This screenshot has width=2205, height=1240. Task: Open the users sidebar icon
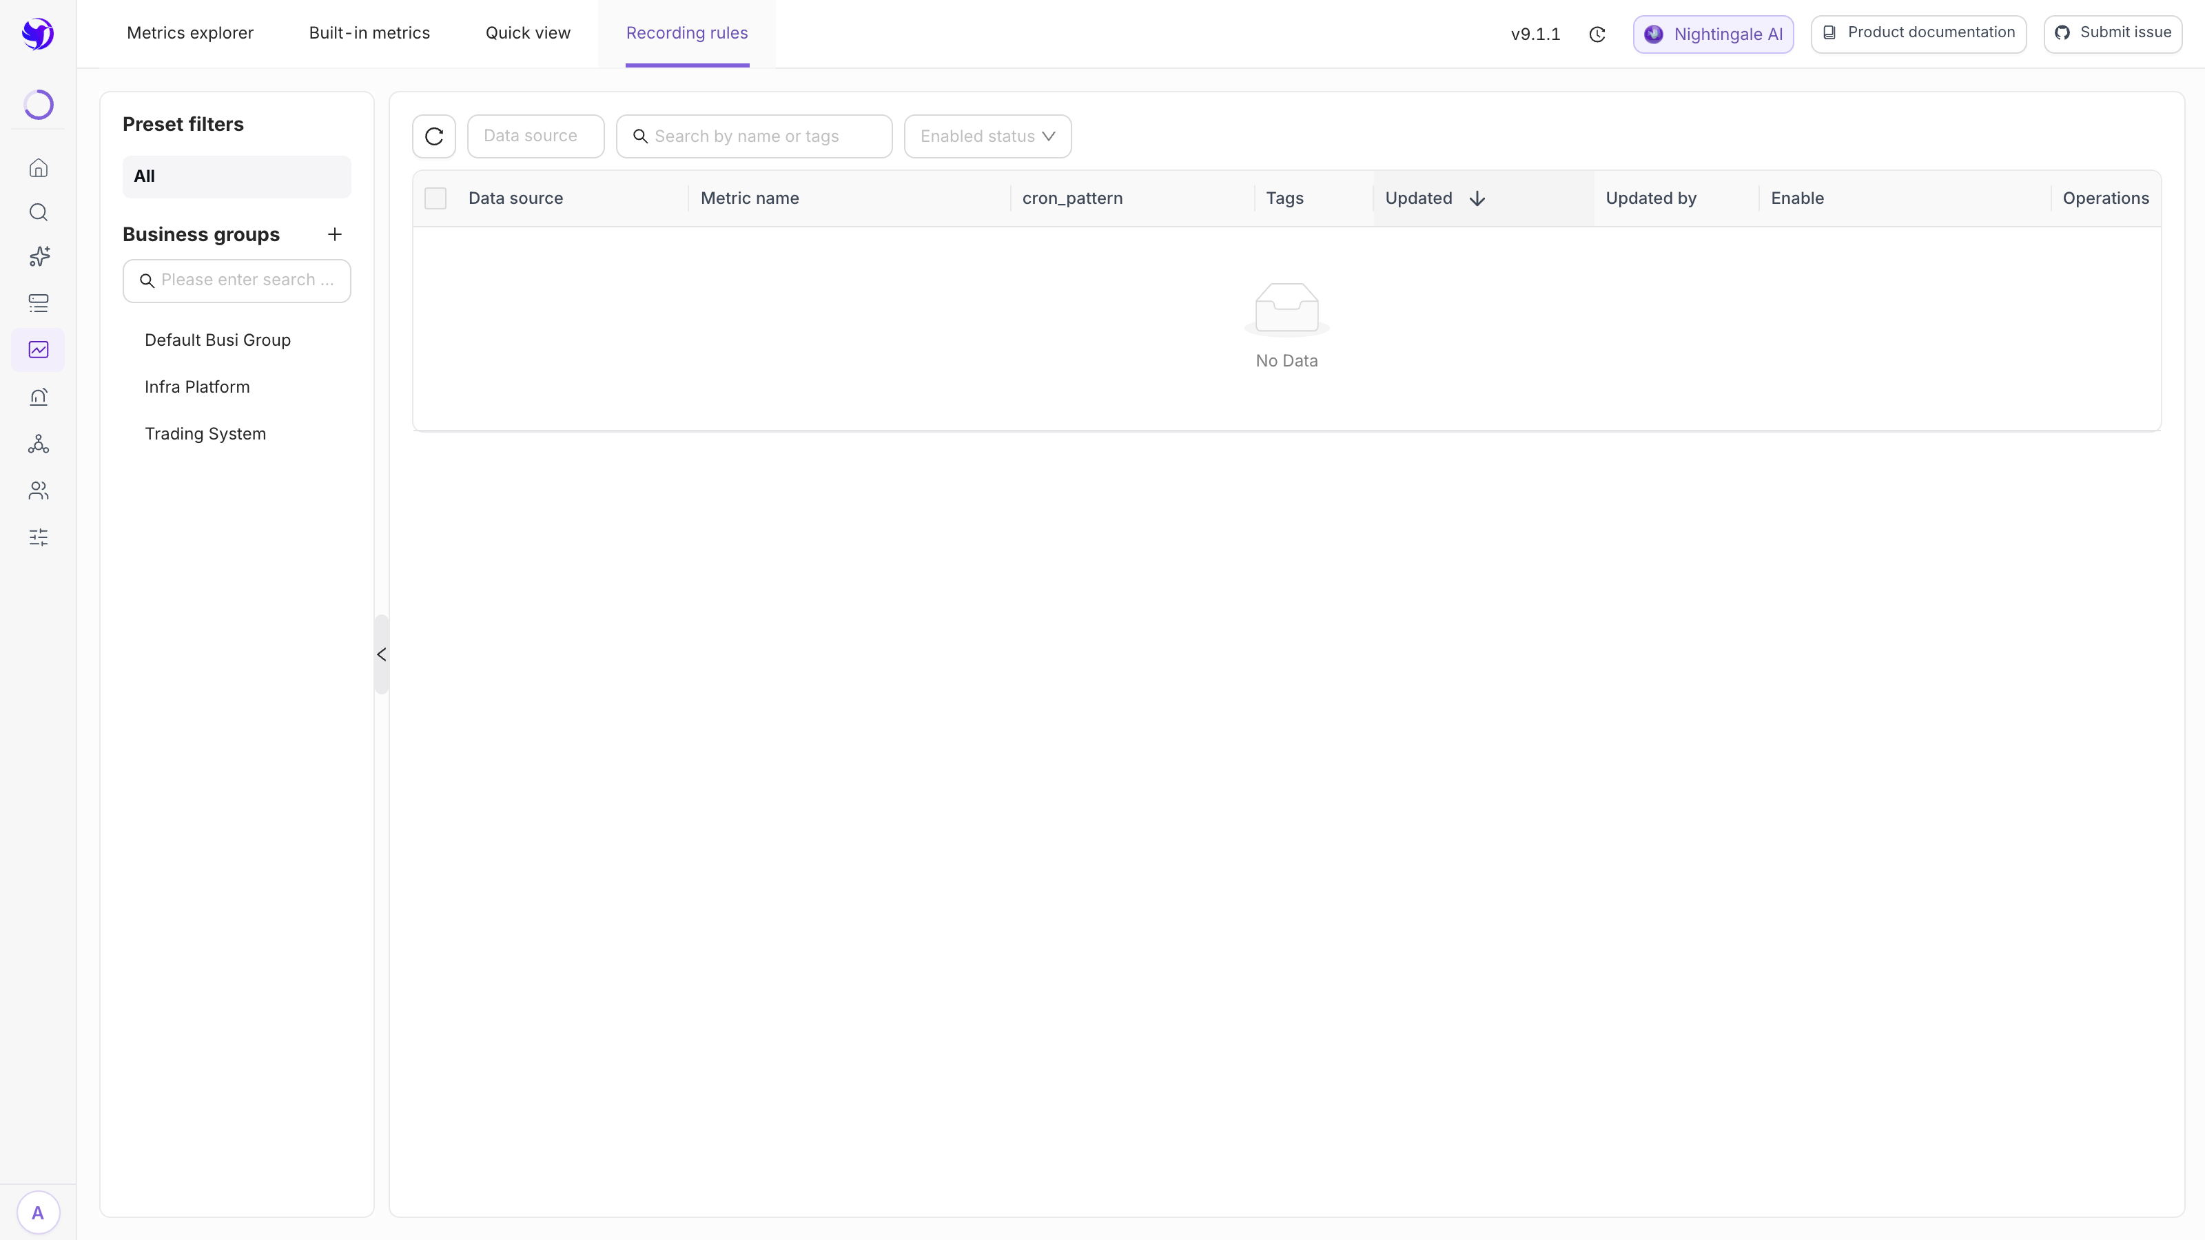(x=39, y=490)
